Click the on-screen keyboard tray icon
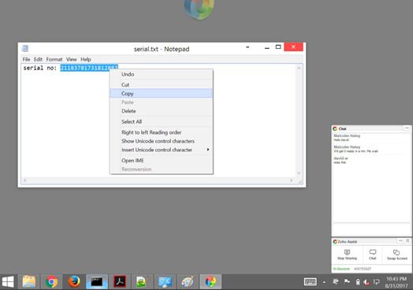This screenshot has height=290, width=413. click(x=311, y=281)
